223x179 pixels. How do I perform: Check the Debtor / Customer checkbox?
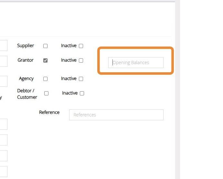coord(46,94)
